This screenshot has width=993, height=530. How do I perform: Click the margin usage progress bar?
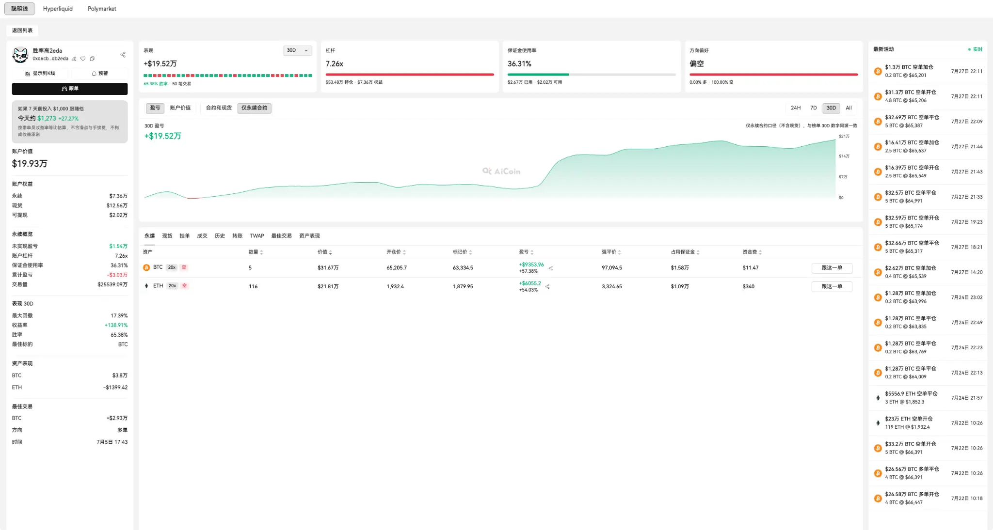[592, 75]
